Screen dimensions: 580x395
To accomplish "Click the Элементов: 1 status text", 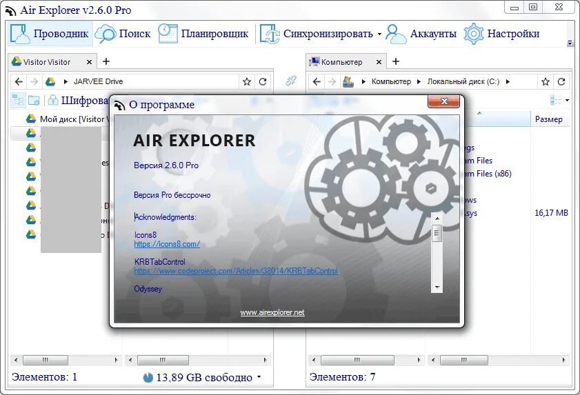I will pos(44,377).
